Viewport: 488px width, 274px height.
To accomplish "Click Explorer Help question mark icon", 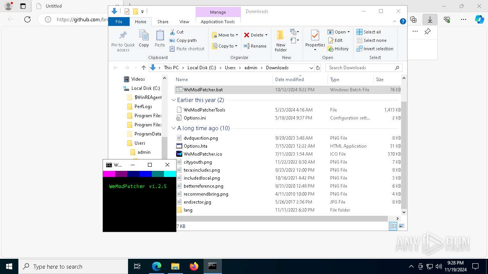I will click(x=403, y=22).
